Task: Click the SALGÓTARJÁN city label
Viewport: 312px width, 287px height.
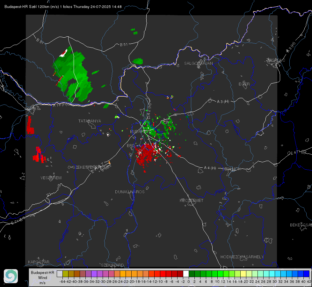Action: coord(198,63)
